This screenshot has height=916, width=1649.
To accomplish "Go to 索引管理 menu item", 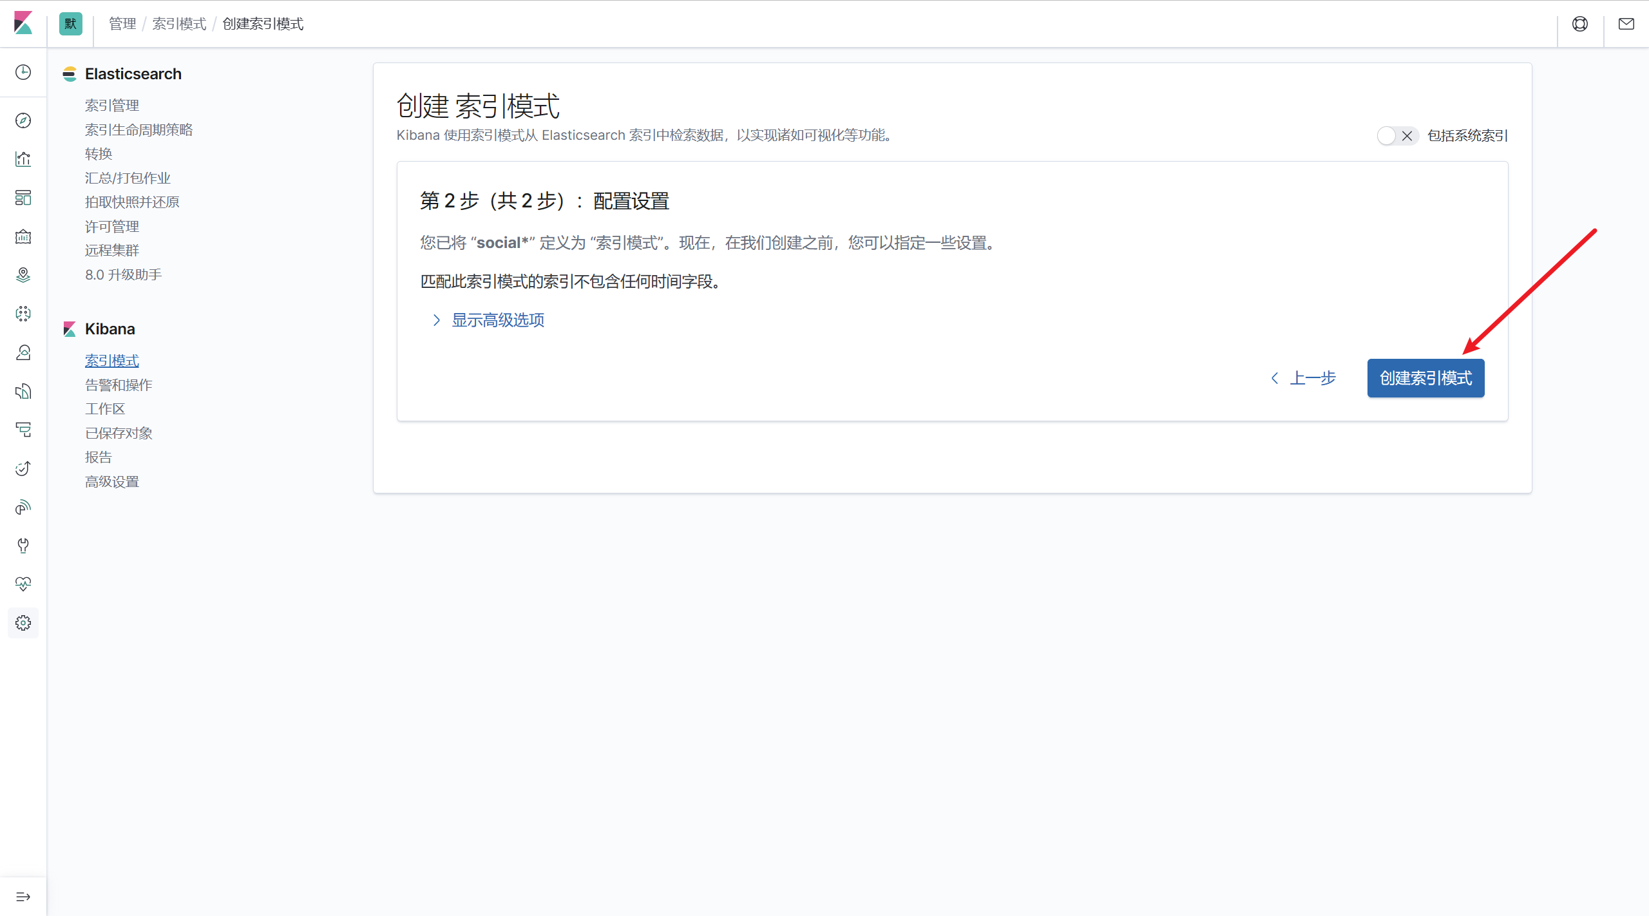I will (x=112, y=105).
